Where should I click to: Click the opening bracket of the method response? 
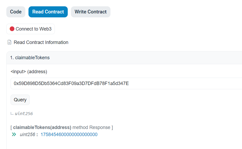11,127
